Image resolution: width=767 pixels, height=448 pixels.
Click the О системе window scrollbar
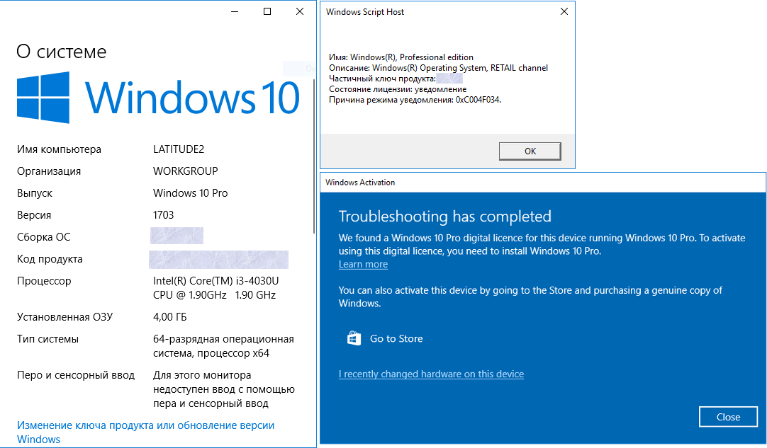(x=313, y=156)
